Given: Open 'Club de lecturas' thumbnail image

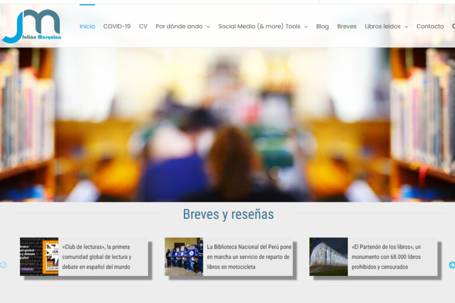Looking at the screenshot, I should [x=39, y=257].
